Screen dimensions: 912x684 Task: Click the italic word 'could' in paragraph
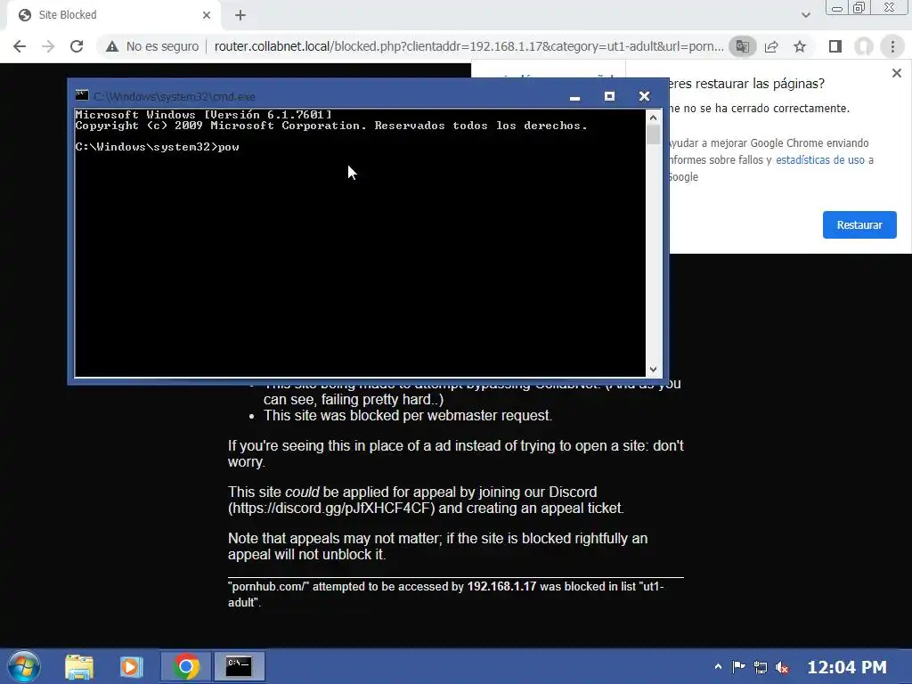pos(302,492)
